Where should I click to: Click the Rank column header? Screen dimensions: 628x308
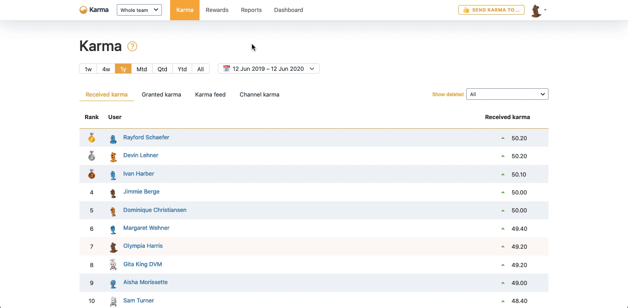point(91,117)
